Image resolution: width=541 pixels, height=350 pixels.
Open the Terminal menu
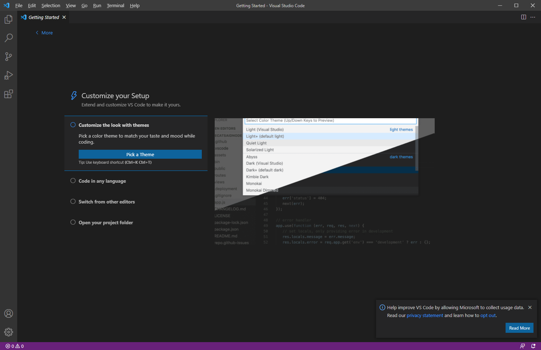click(116, 5)
